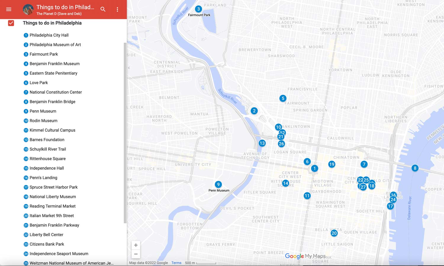Open the hamburger menu in the header
The image size is (444, 266).
pyautogui.click(x=9, y=9)
